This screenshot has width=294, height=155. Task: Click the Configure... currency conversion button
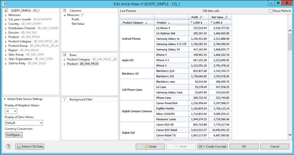coord(14,135)
